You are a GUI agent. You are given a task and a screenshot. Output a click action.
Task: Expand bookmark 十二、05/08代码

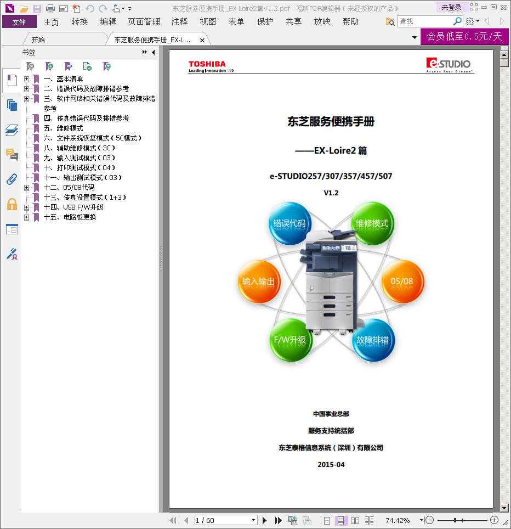point(27,188)
